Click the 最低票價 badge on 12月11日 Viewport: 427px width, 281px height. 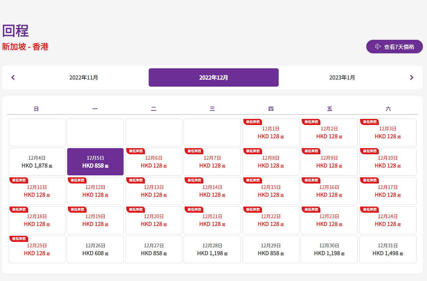(x=19, y=180)
